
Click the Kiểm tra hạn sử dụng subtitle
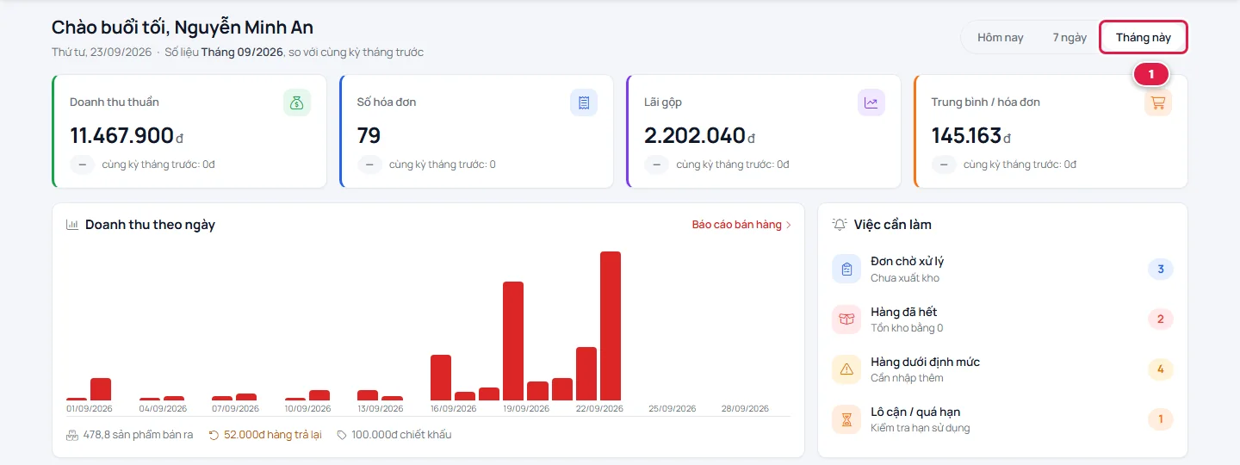click(921, 428)
